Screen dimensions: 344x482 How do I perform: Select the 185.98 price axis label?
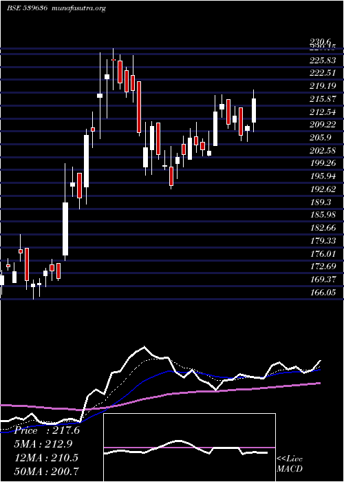(x=323, y=215)
